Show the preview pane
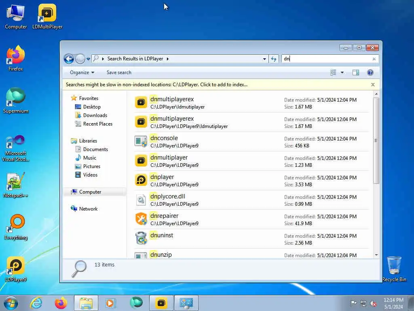Viewport: 414px width, 311px height. [356, 72]
